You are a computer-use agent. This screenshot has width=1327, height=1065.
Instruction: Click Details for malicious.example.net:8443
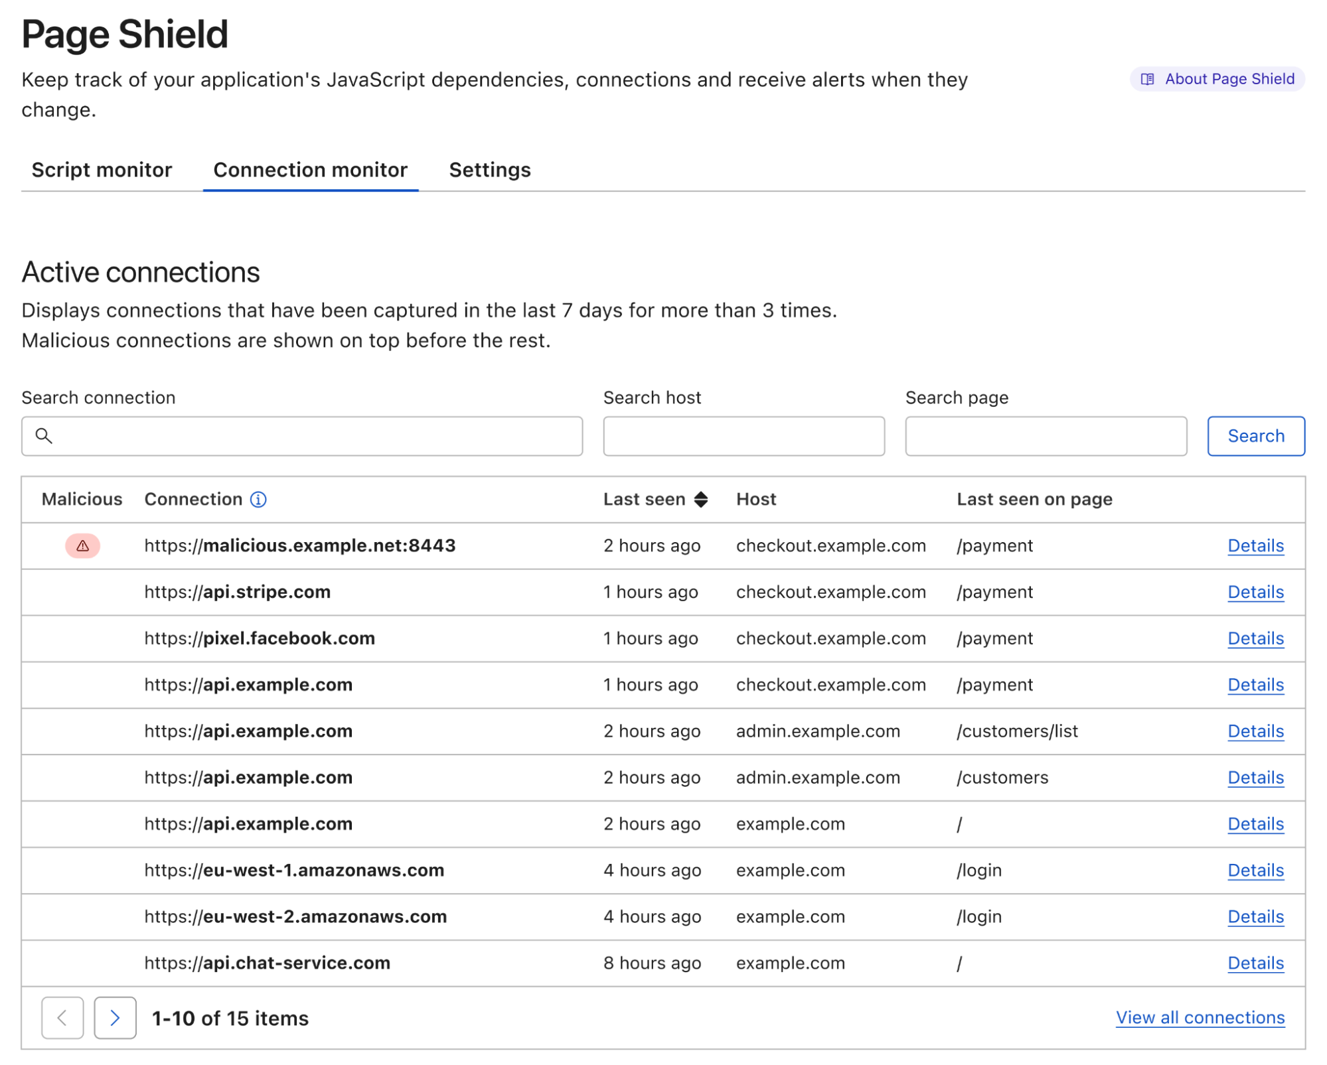coord(1254,545)
